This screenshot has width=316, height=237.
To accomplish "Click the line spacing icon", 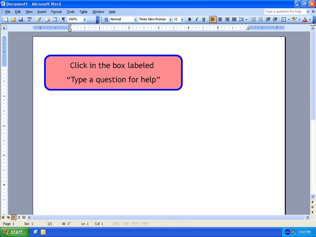I will [x=241, y=19].
